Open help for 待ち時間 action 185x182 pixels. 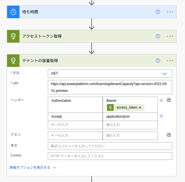coord(158,12)
